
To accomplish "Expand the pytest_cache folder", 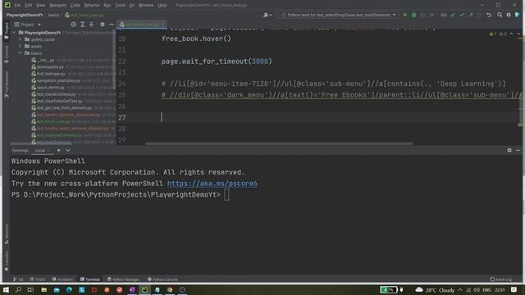I will tap(20, 39).
